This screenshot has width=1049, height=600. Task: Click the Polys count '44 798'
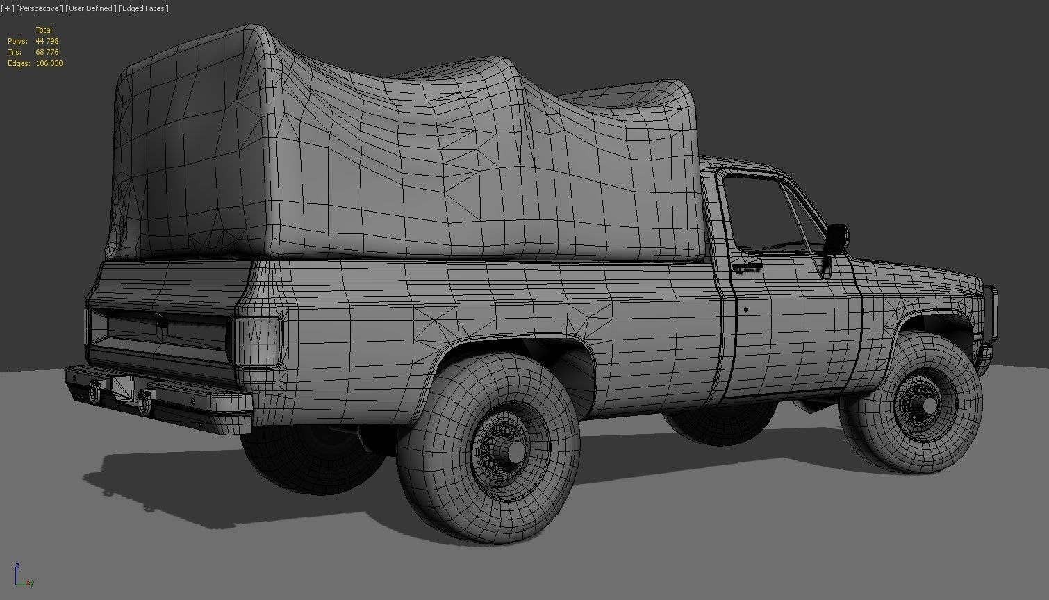point(47,41)
